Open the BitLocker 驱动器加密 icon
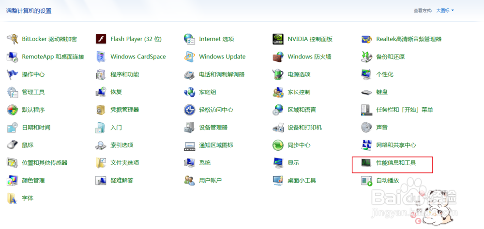The width and height of the screenshot is (484, 229). tap(13, 39)
